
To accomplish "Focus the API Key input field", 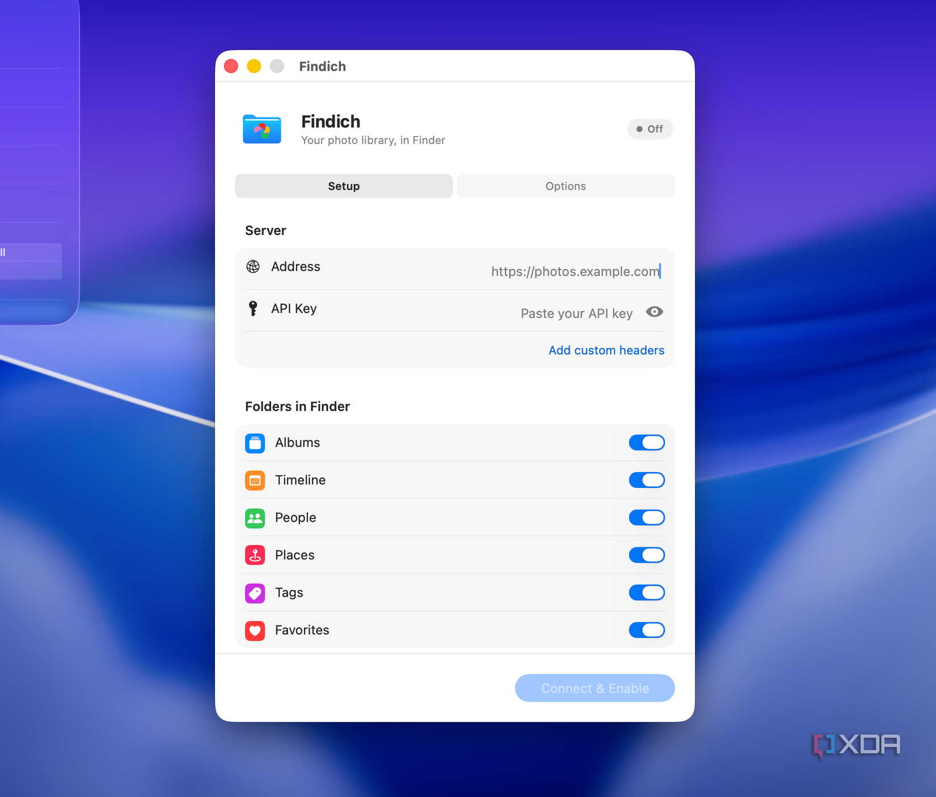I will click(x=576, y=314).
